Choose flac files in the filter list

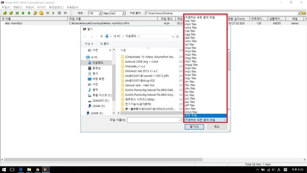click(190, 85)
